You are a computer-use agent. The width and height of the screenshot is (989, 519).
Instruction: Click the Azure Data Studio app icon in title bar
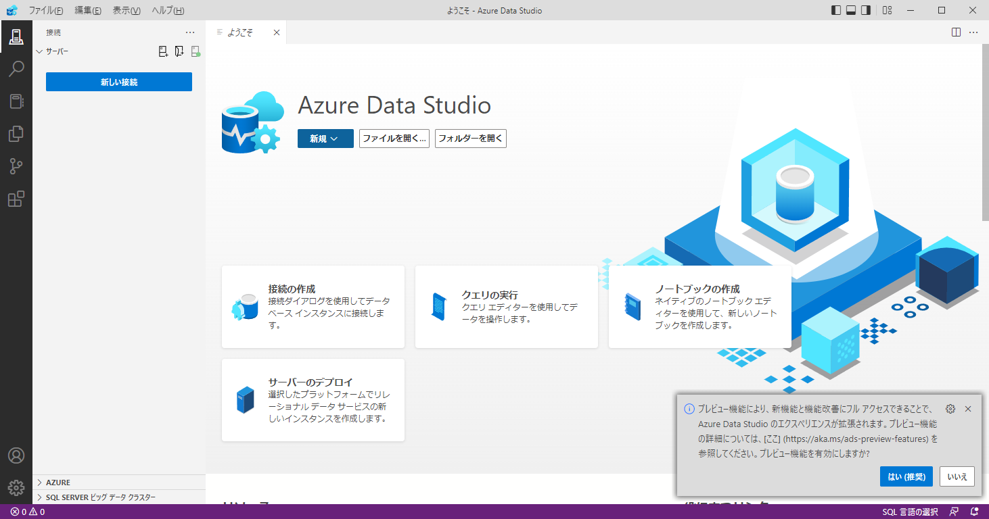pos(11,10)
